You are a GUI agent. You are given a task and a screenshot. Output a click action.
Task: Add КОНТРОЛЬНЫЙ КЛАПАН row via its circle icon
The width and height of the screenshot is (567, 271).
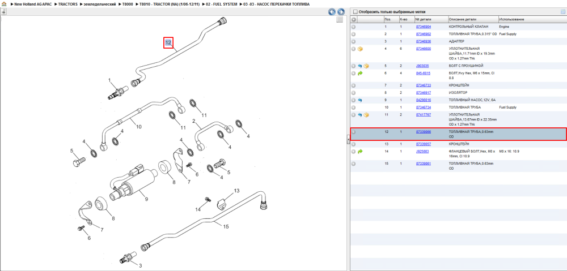(x=354, y=27)
